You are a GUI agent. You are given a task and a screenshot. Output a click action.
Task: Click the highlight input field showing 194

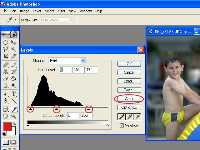[x=92, y=70]
